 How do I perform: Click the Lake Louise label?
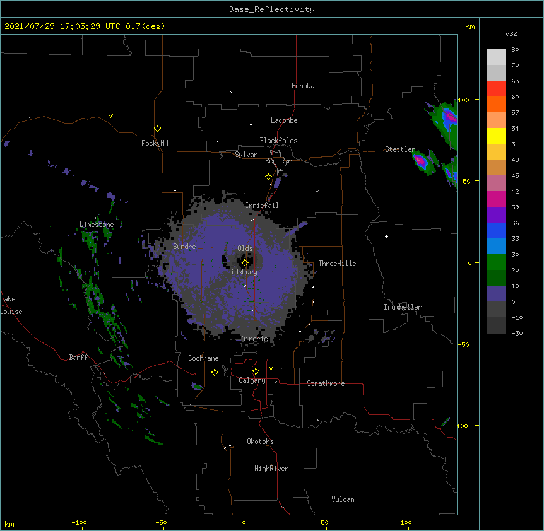pos(11,305)
